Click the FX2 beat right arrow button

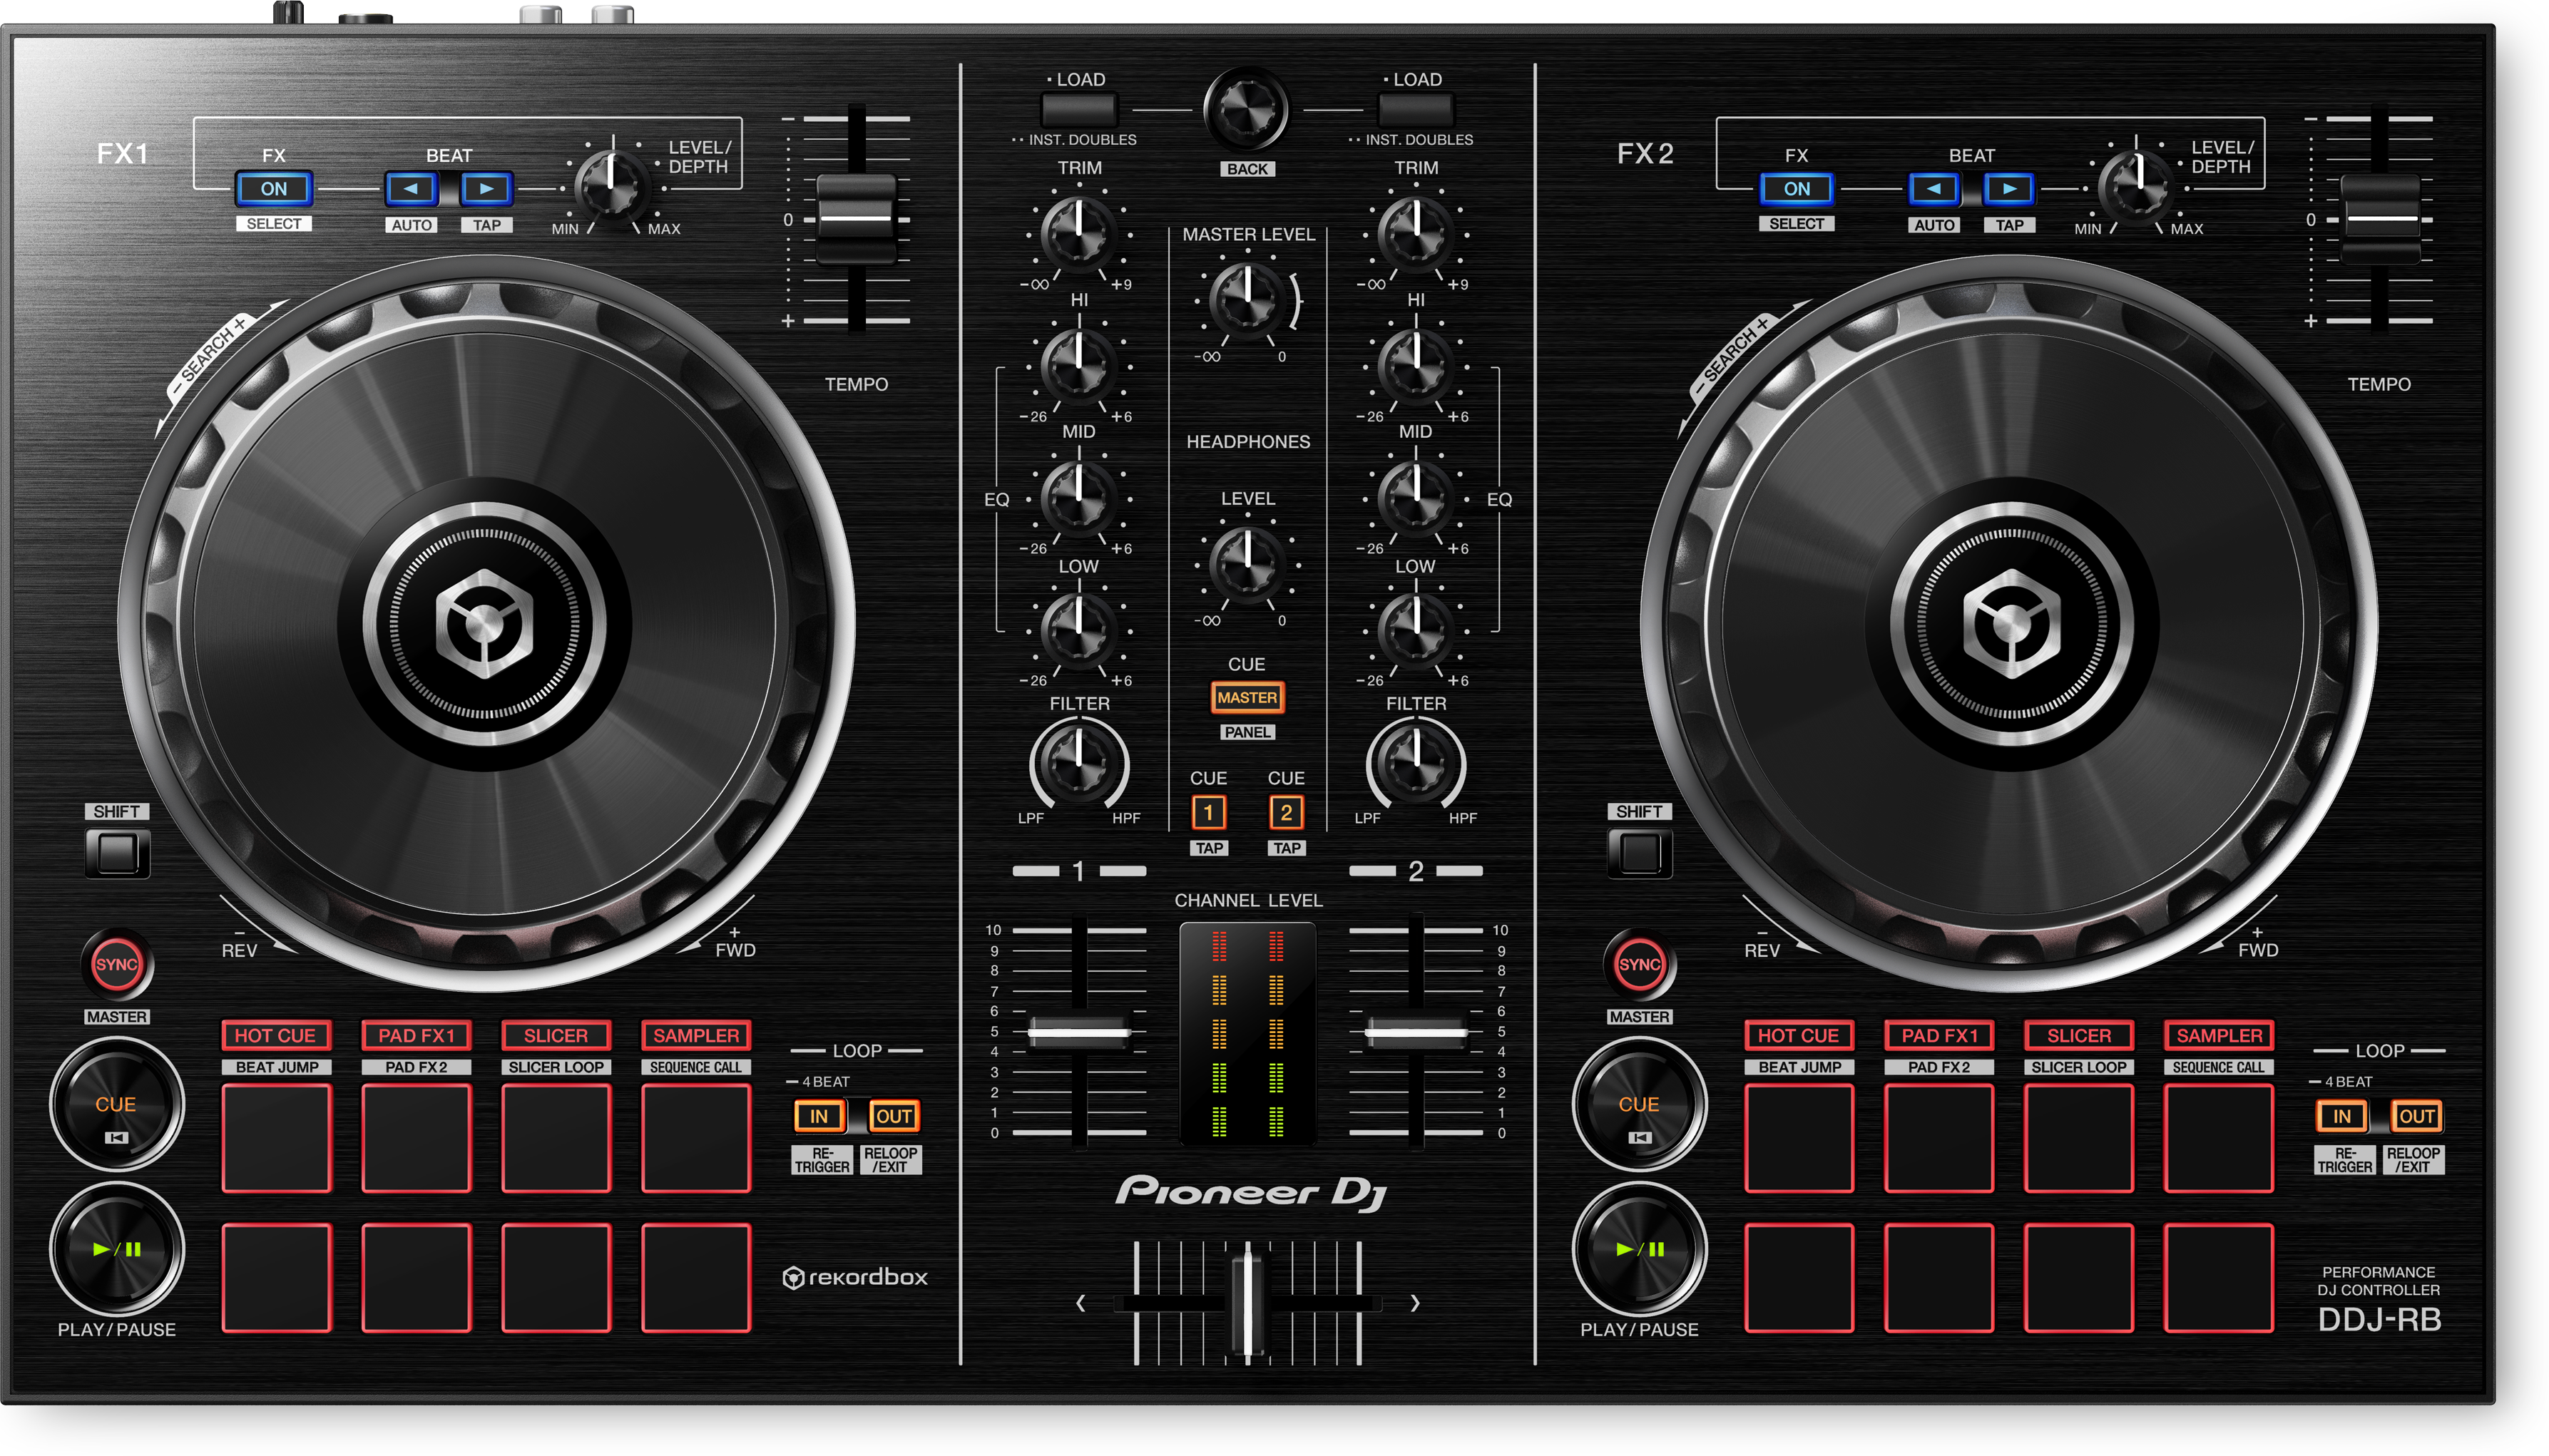(2009, 188)
